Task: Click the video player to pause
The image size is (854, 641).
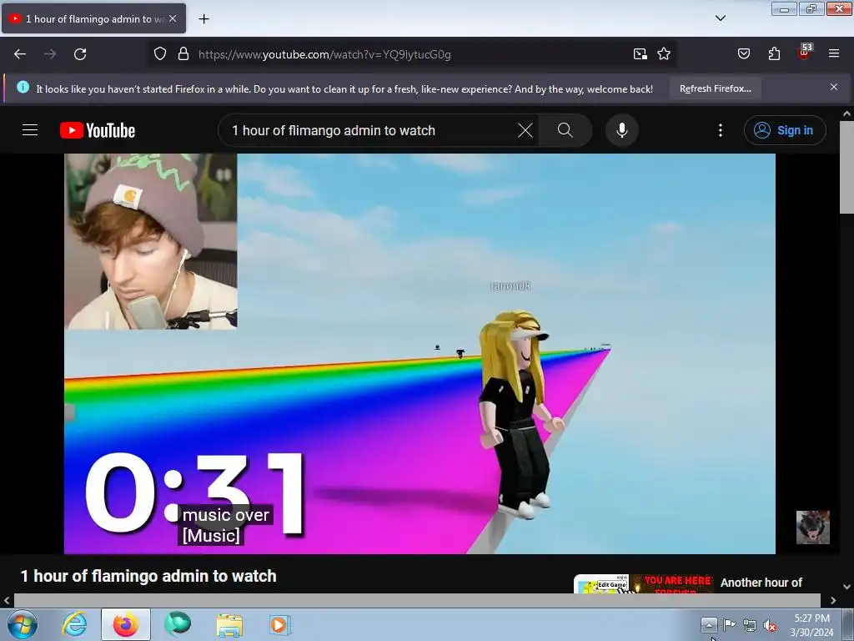Action: point(419,354)
